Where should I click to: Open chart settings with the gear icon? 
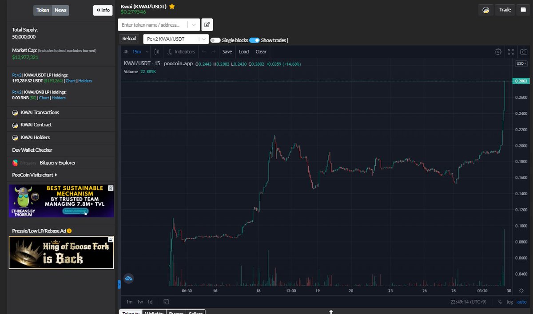pos(498,51)
